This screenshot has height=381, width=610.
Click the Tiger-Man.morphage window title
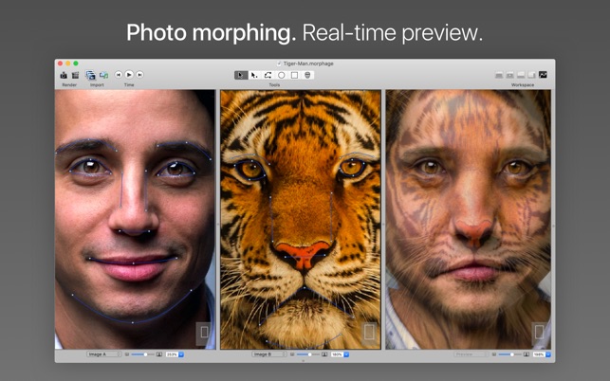307,63
